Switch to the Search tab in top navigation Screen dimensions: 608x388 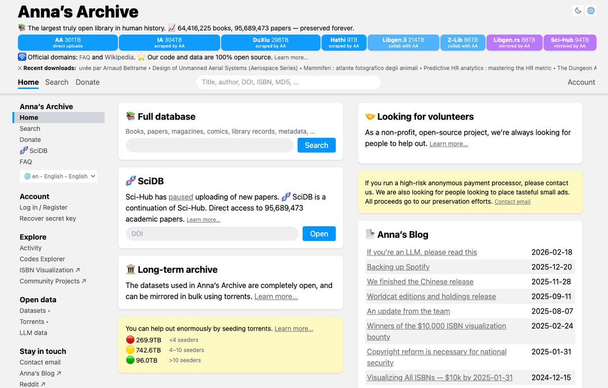(x=57, y=82)
